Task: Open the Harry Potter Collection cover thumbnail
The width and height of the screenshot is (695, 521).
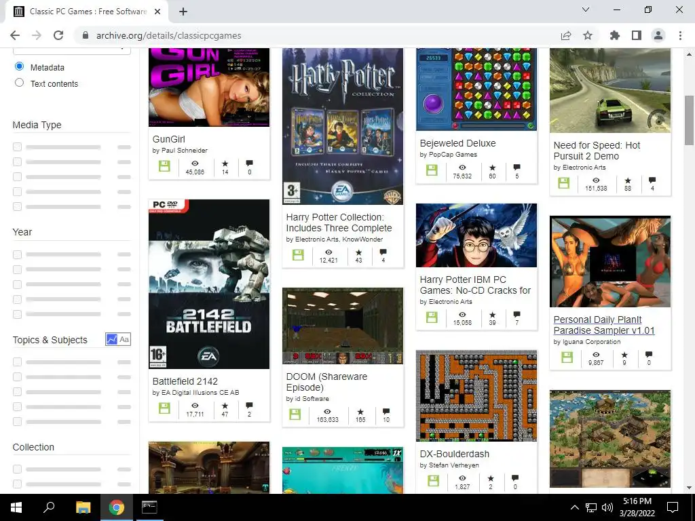Action: (343, 127)
